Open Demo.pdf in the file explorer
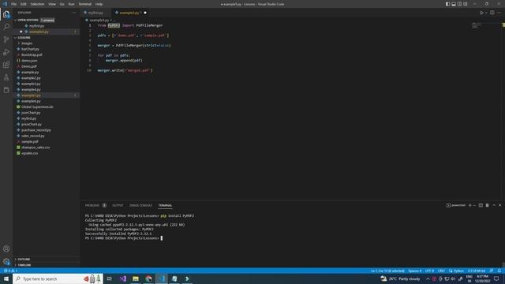The width and height of the screenshot is (505, 284). tap(29, 66)
